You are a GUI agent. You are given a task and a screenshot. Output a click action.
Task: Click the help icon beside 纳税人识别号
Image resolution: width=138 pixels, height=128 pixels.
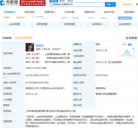[18, 83]
